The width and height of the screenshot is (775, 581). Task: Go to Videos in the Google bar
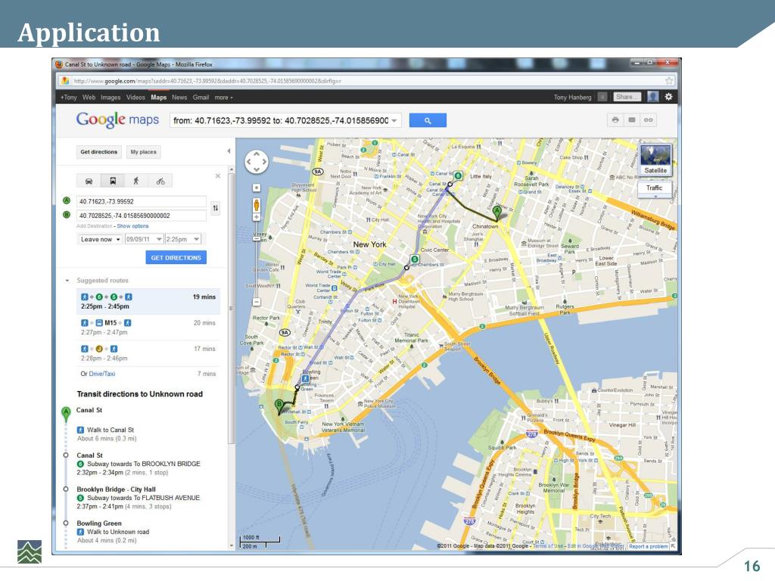click(135, 98)
